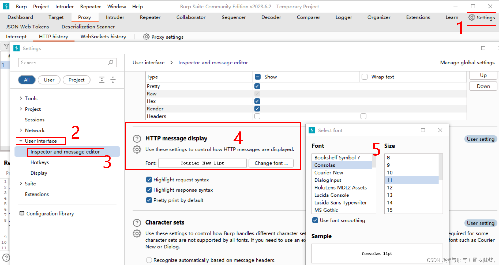
Task: Click Burp Suite logo in main title bar
Action: click(x=6, y=6)
